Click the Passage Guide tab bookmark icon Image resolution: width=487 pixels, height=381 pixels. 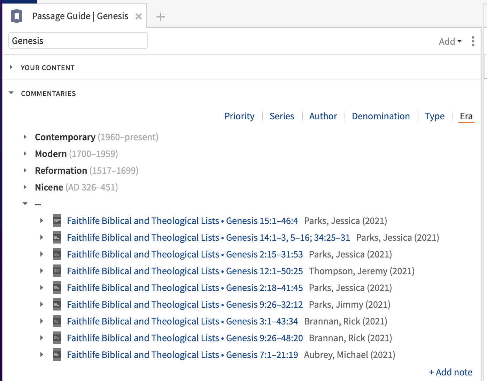17,16
